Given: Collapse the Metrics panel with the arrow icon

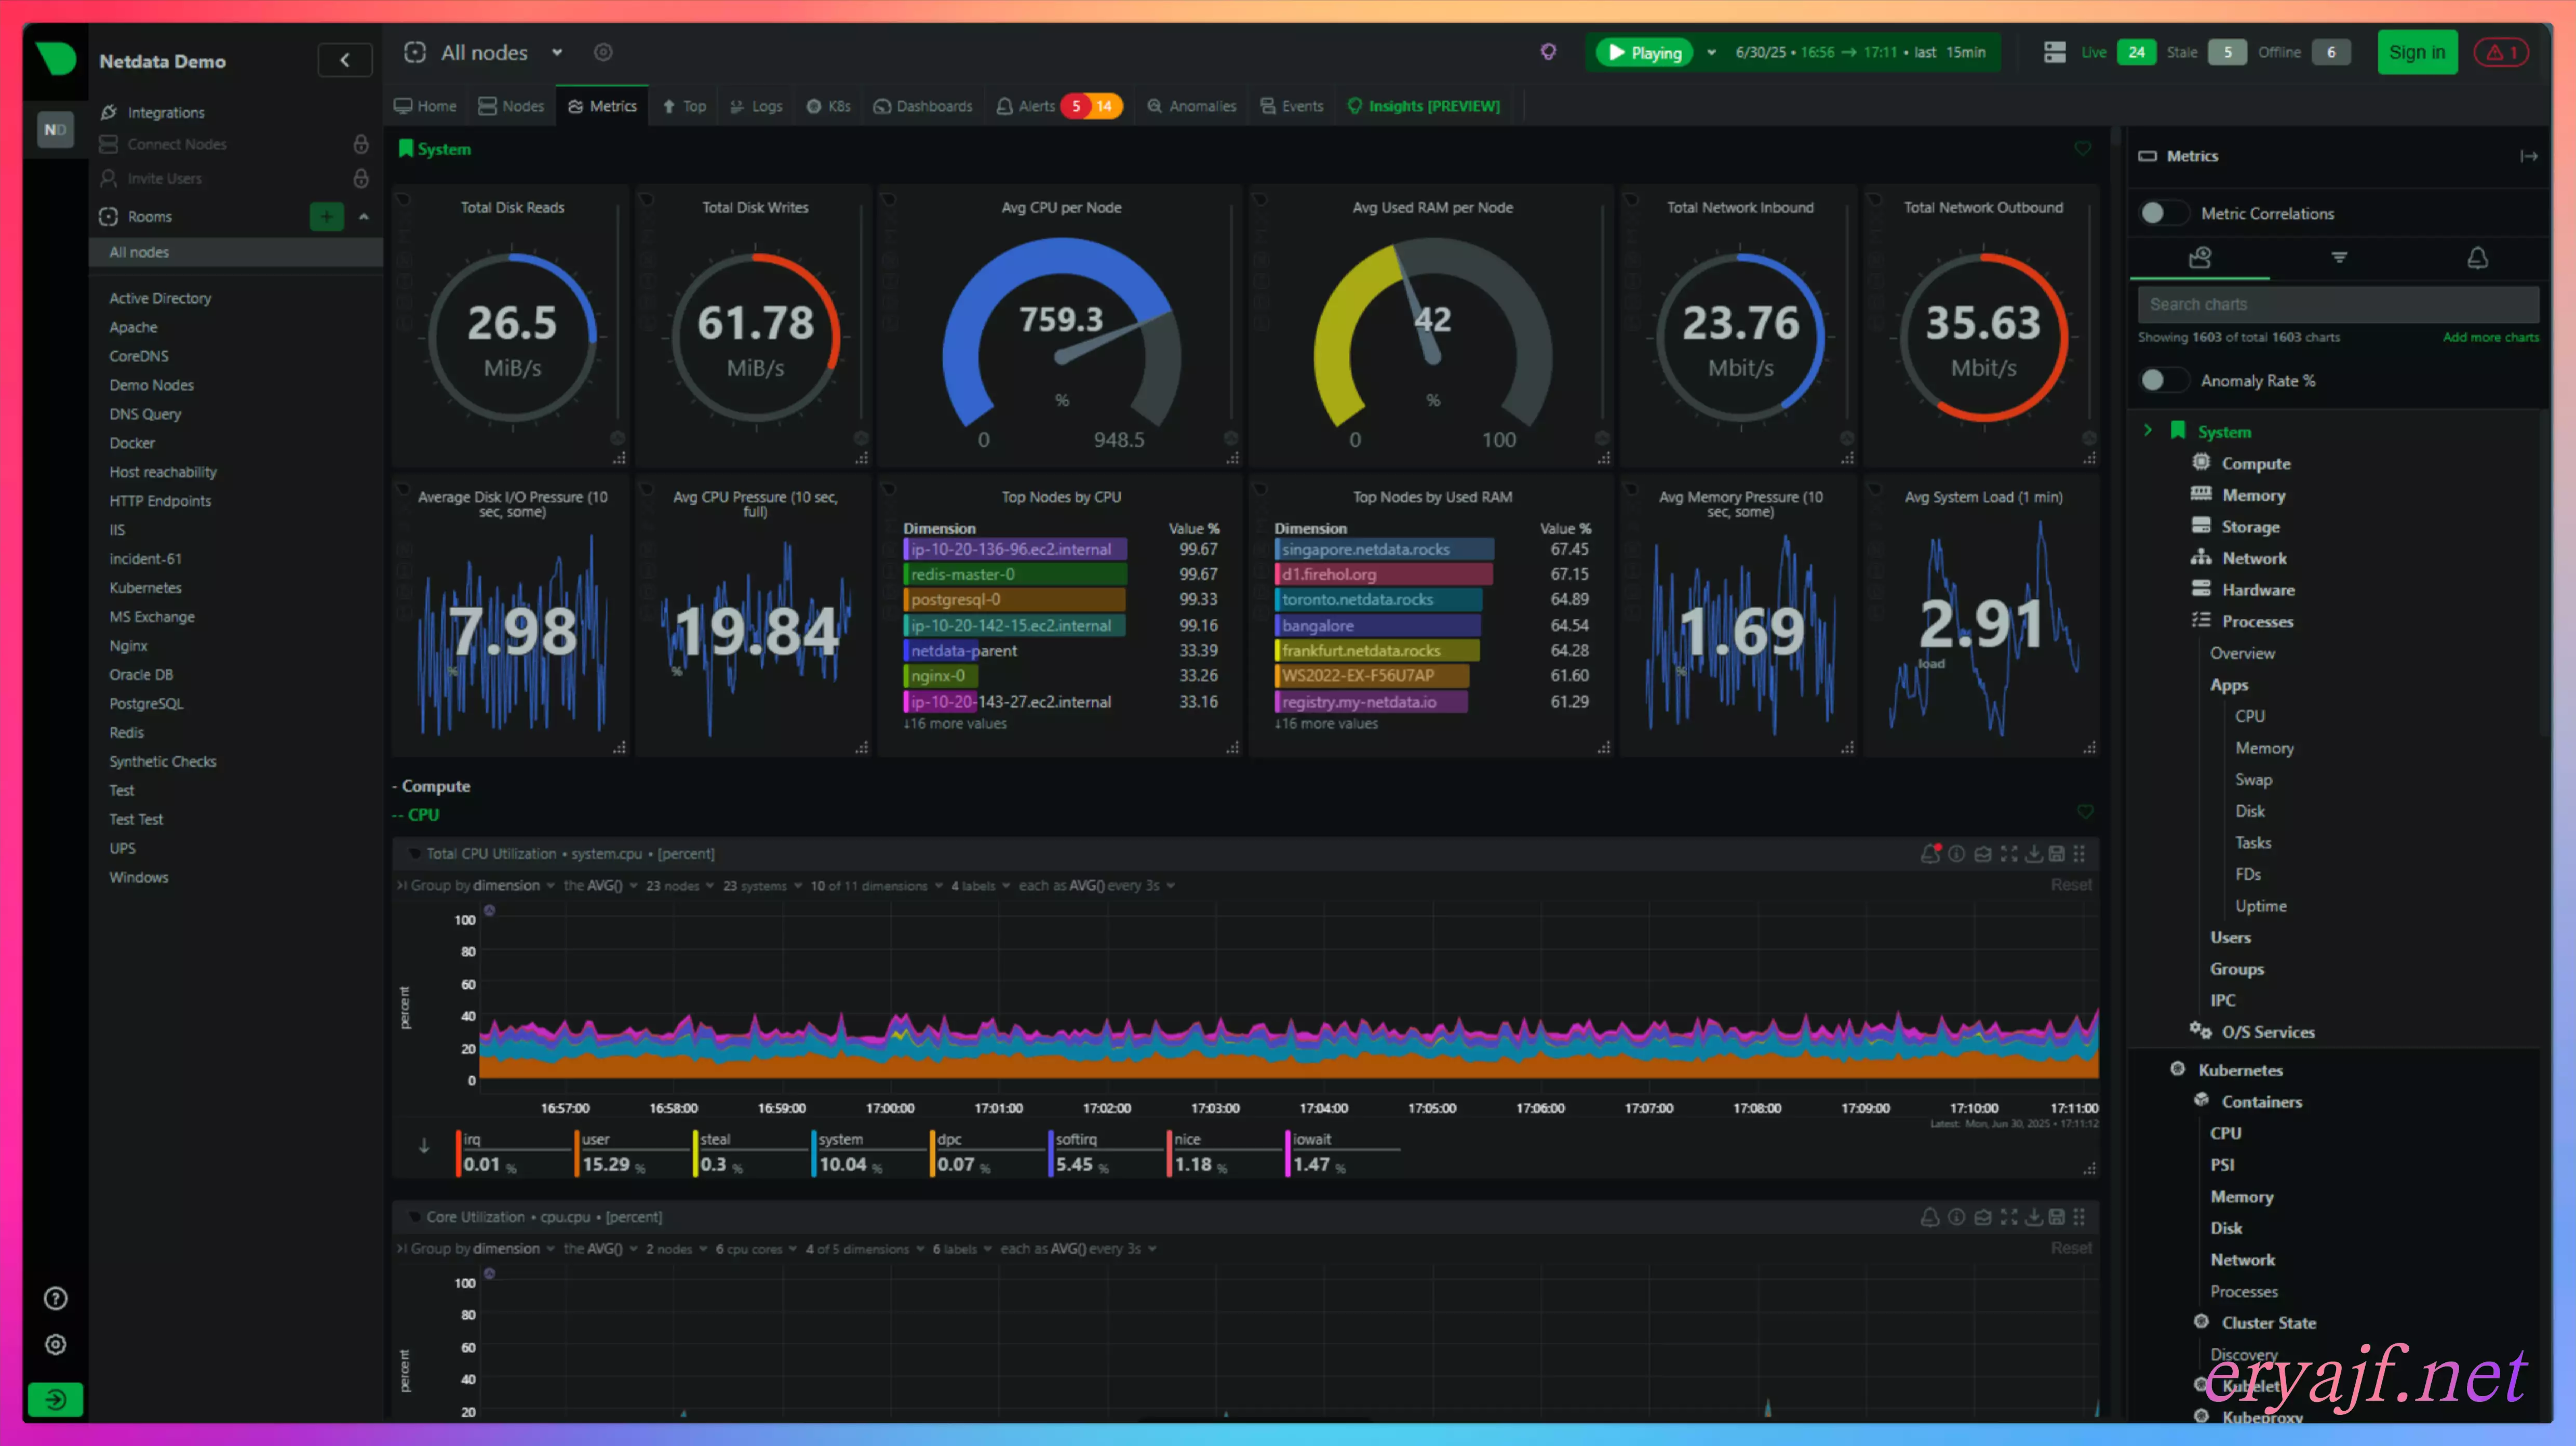Looking at the screenshot, I should tap(2528, 156).
